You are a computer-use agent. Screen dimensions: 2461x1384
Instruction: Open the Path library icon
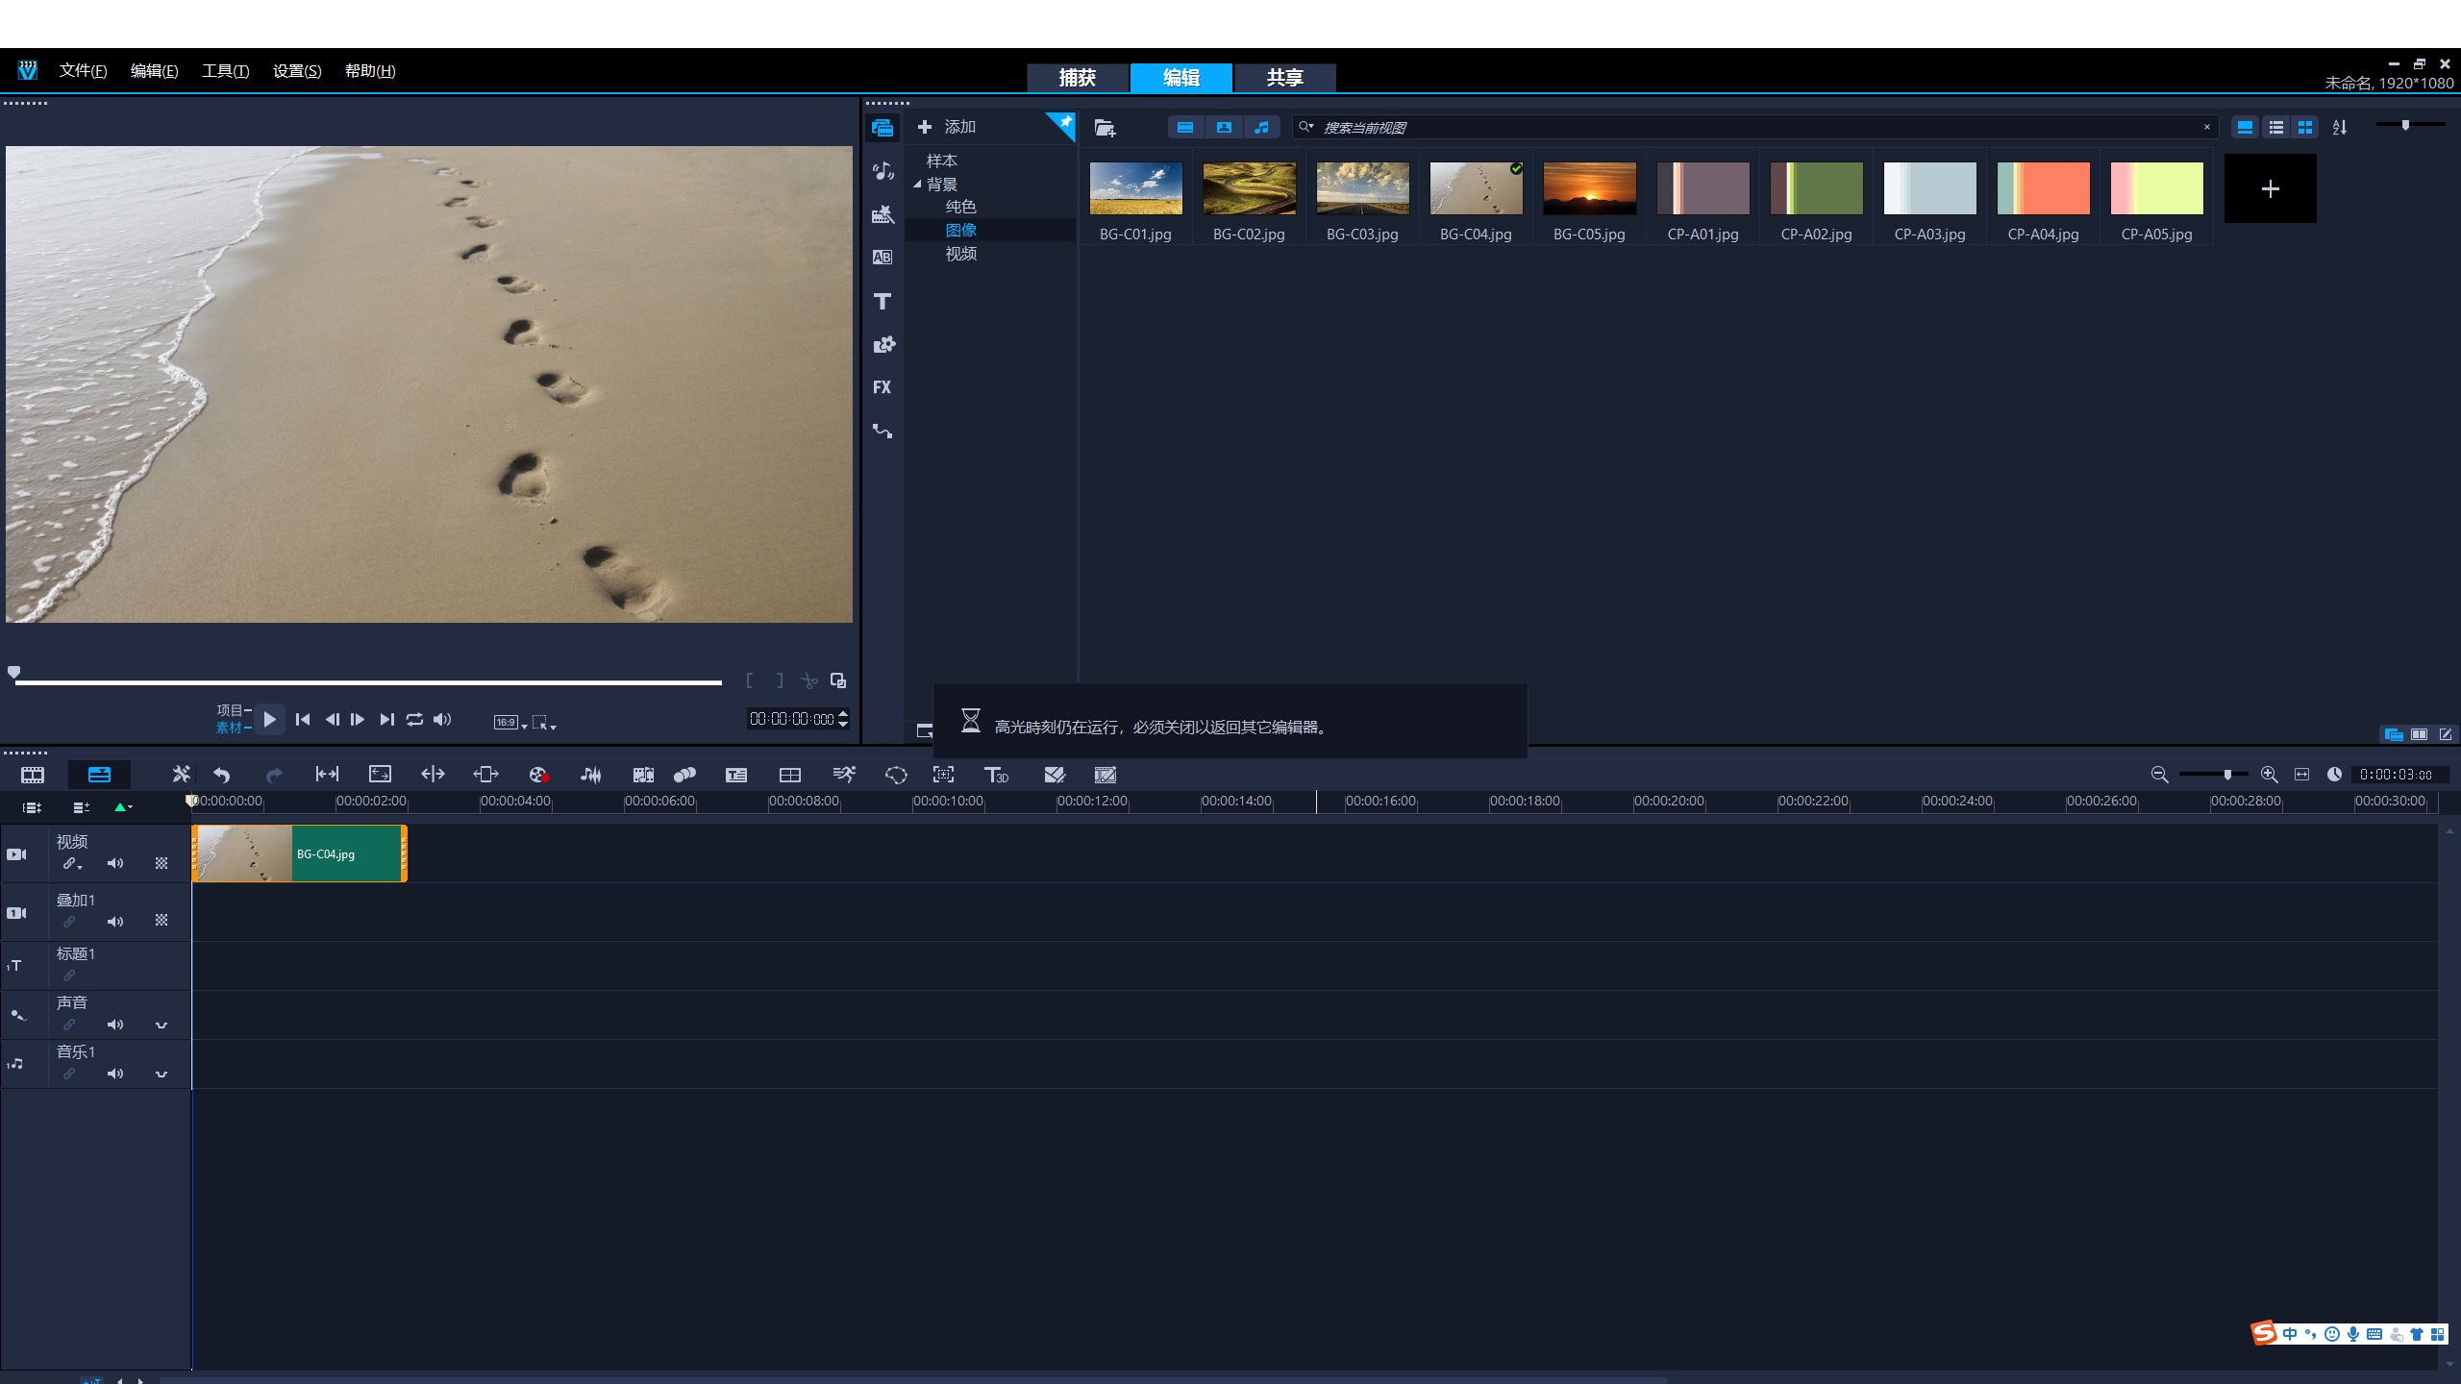pyautogui.click(x=882, y=431)
